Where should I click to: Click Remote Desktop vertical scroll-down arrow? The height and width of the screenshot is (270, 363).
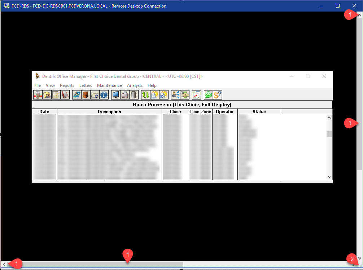[x=359, y=258]
